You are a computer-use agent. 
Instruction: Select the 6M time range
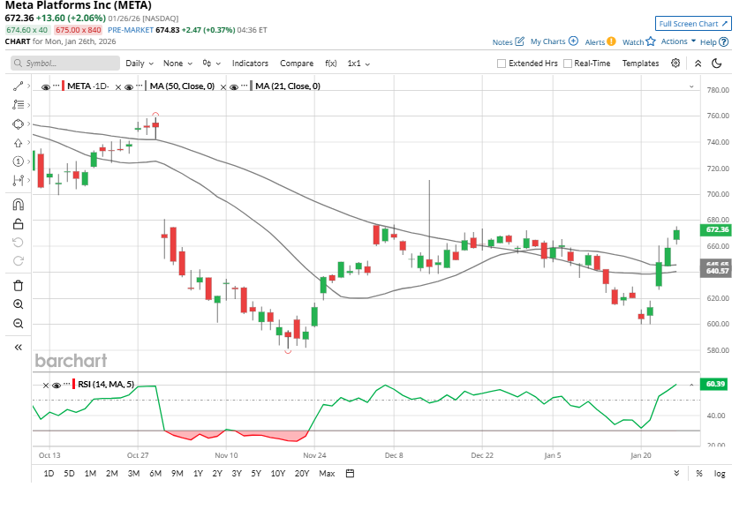tap(155, 473)
